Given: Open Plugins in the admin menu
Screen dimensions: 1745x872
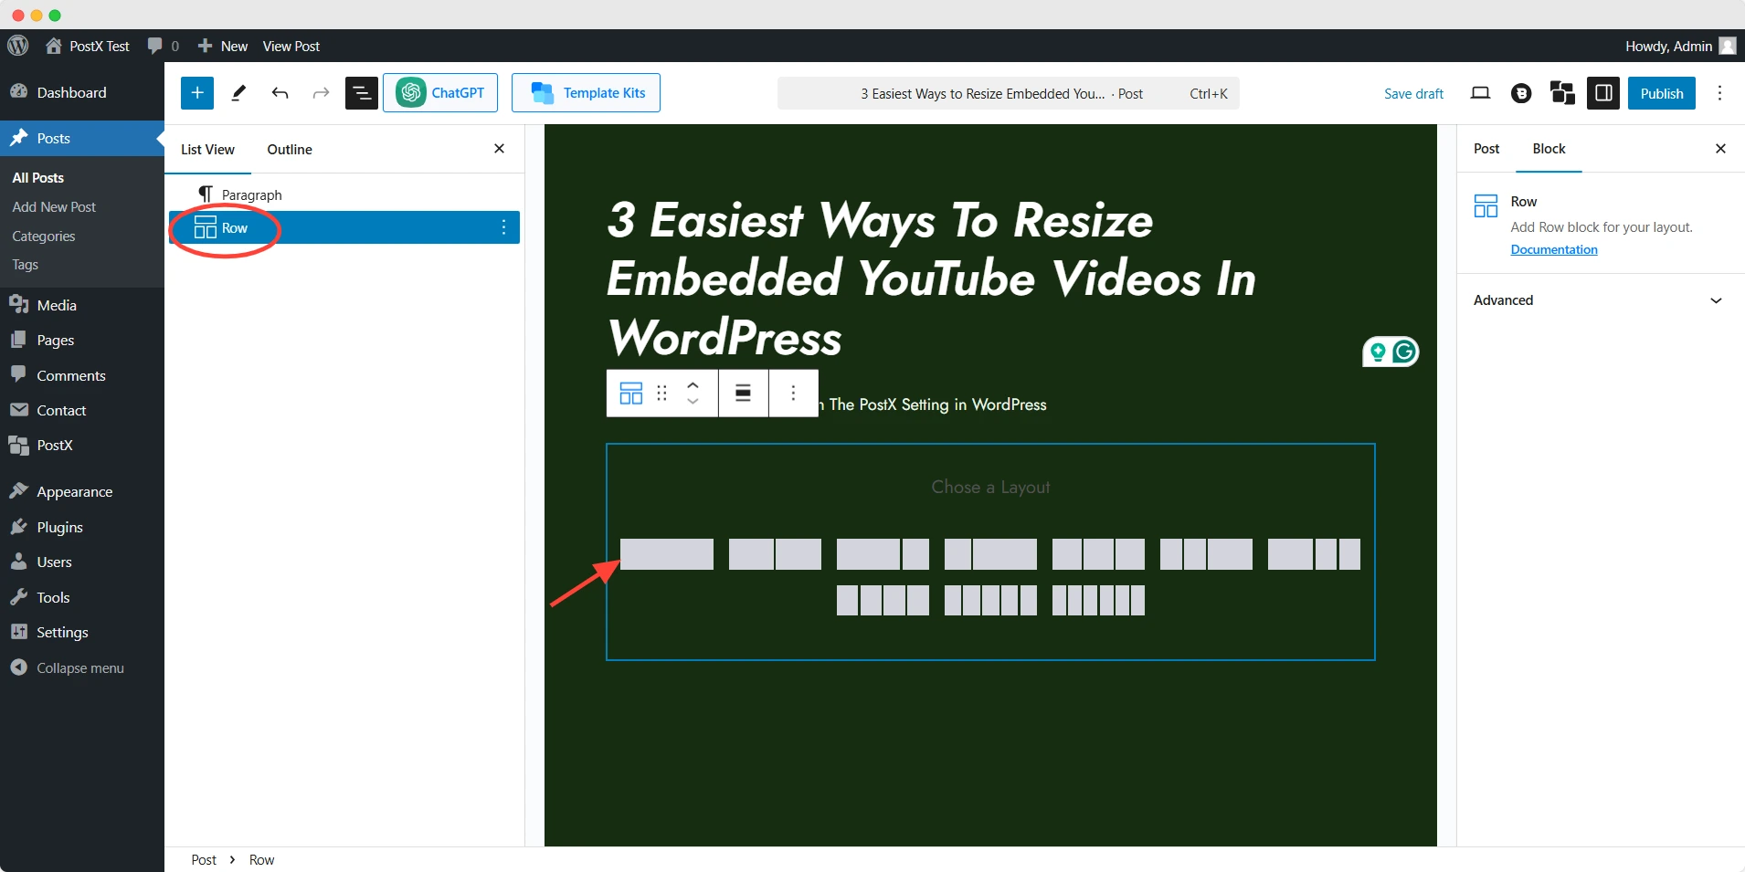Looking at the screenshot, I should pos(82,527).
